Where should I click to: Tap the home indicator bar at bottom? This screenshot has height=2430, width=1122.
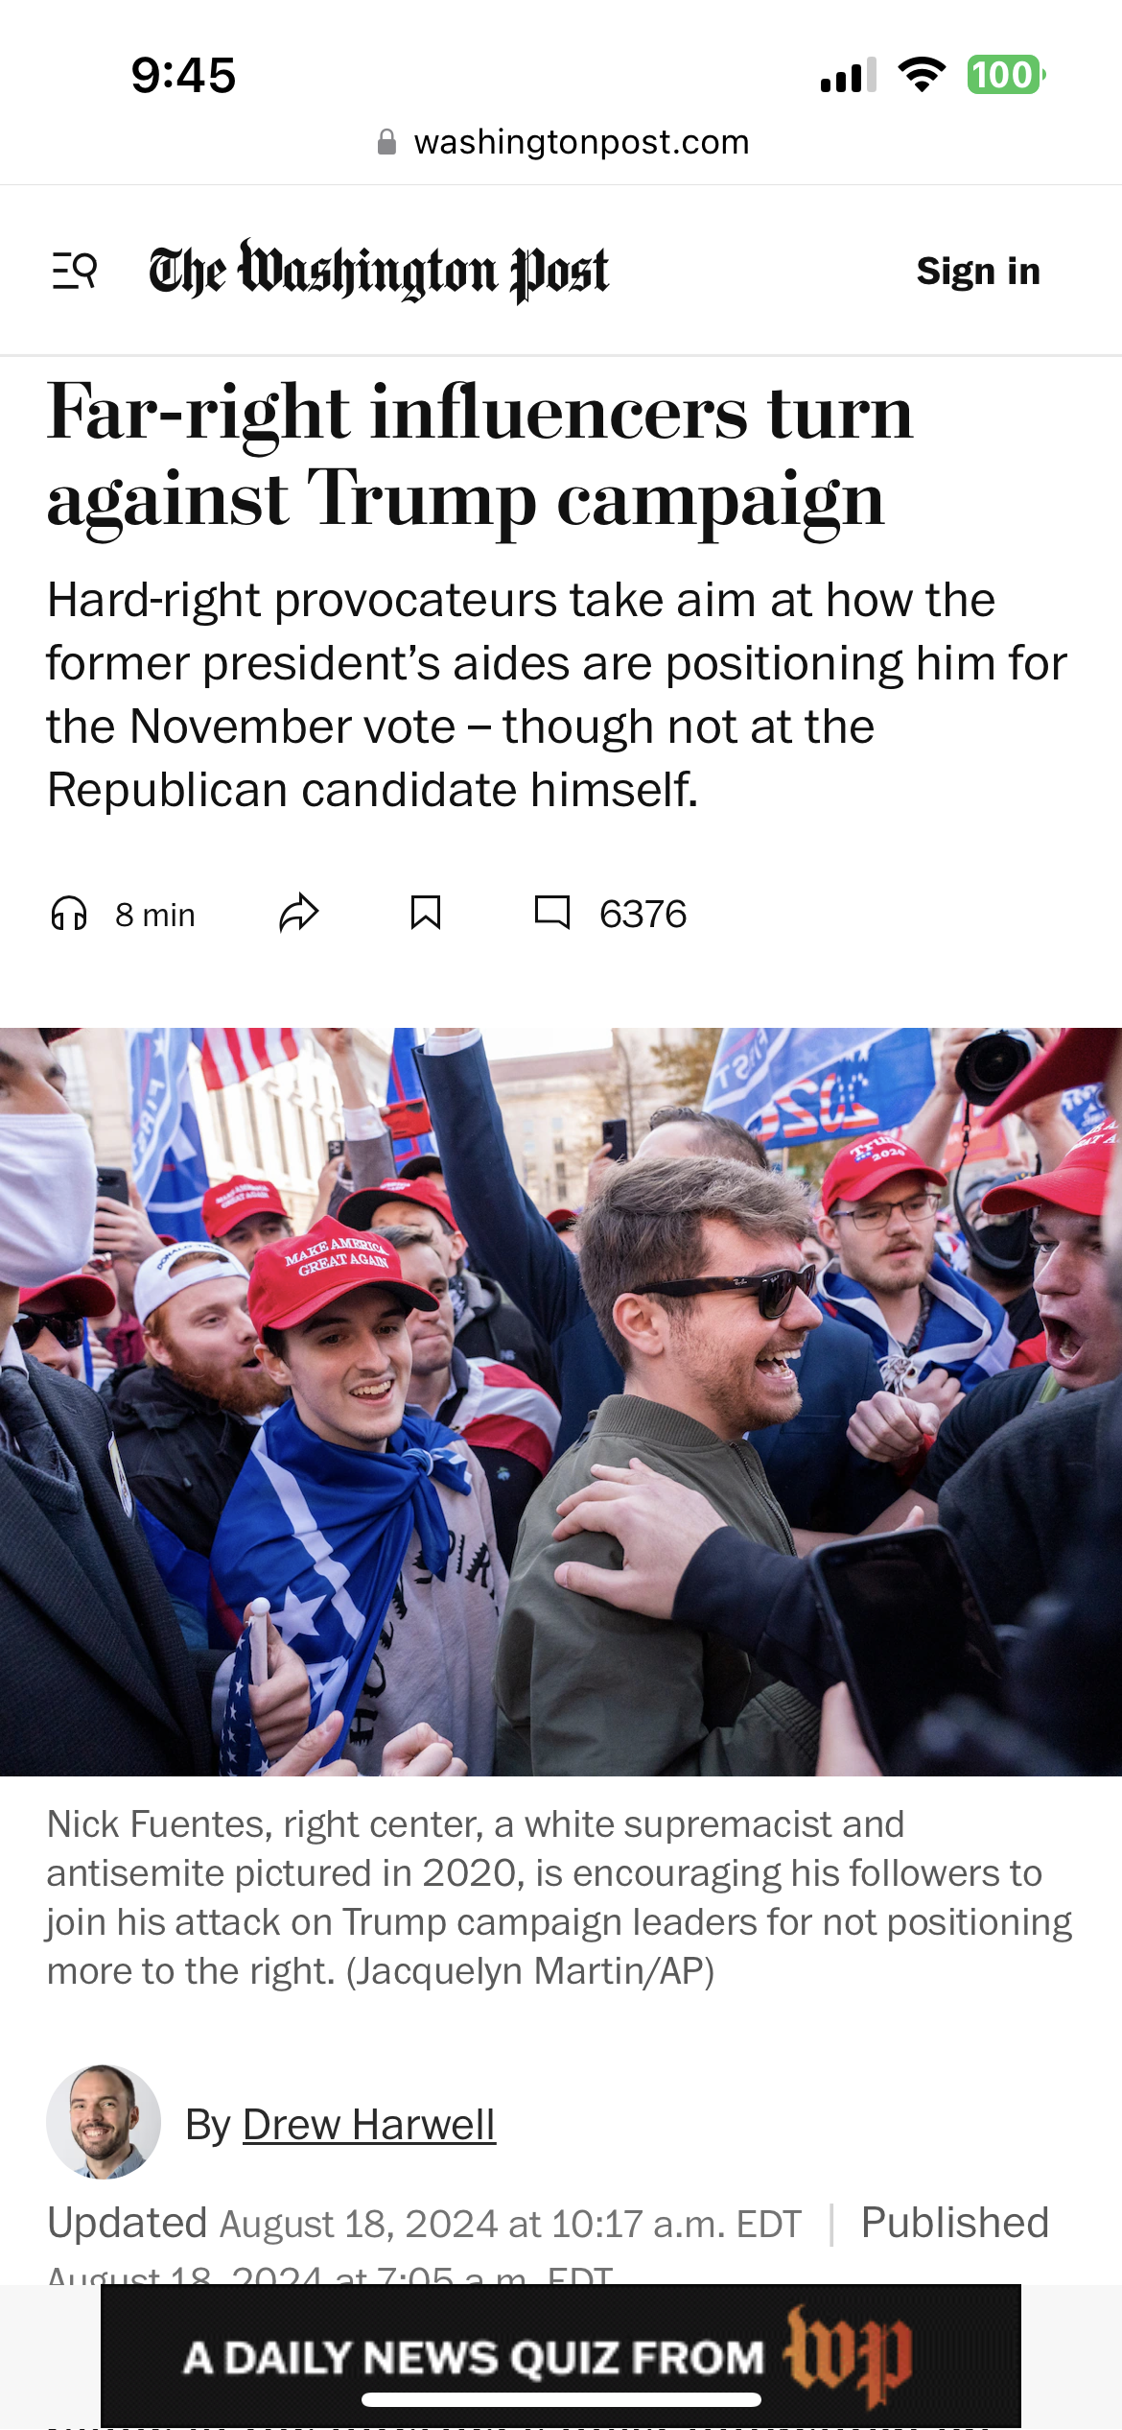tap(561, 2399)
